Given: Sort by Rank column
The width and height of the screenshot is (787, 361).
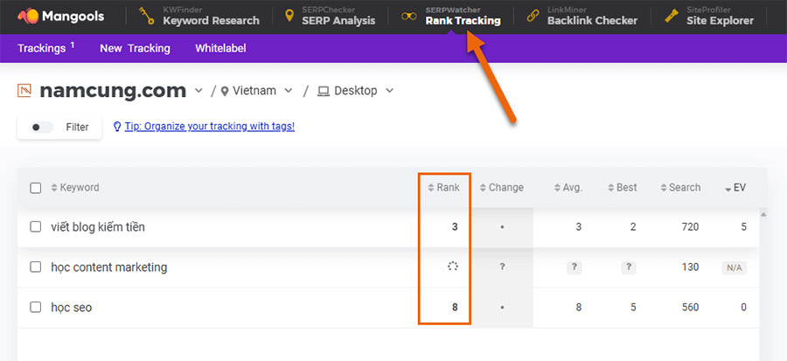Looking at the screenshot, I should (x=443, y=188).
